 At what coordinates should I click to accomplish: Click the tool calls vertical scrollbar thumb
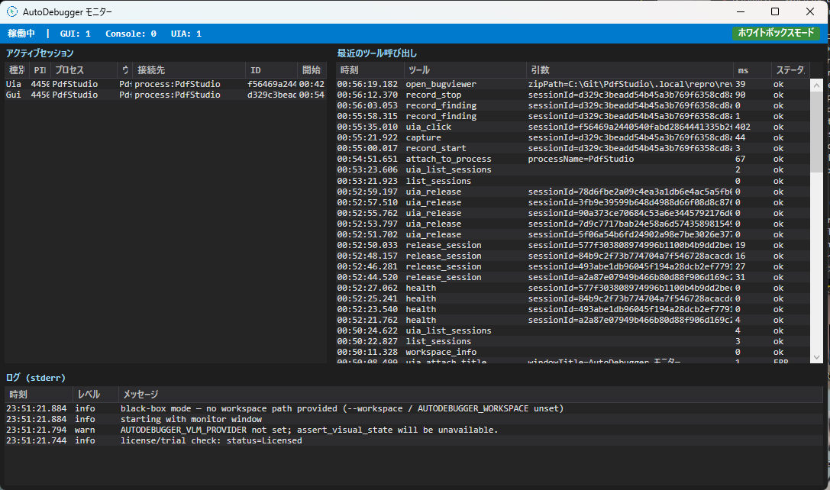click(x=816, y=131)
